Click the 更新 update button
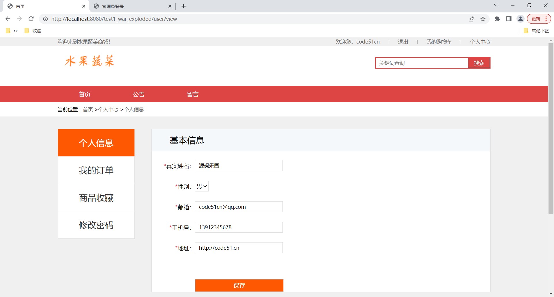 pyautogui.click(x=539, y=19)
